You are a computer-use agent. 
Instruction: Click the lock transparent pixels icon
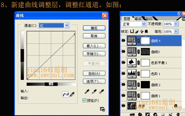[x=132, y=31]
